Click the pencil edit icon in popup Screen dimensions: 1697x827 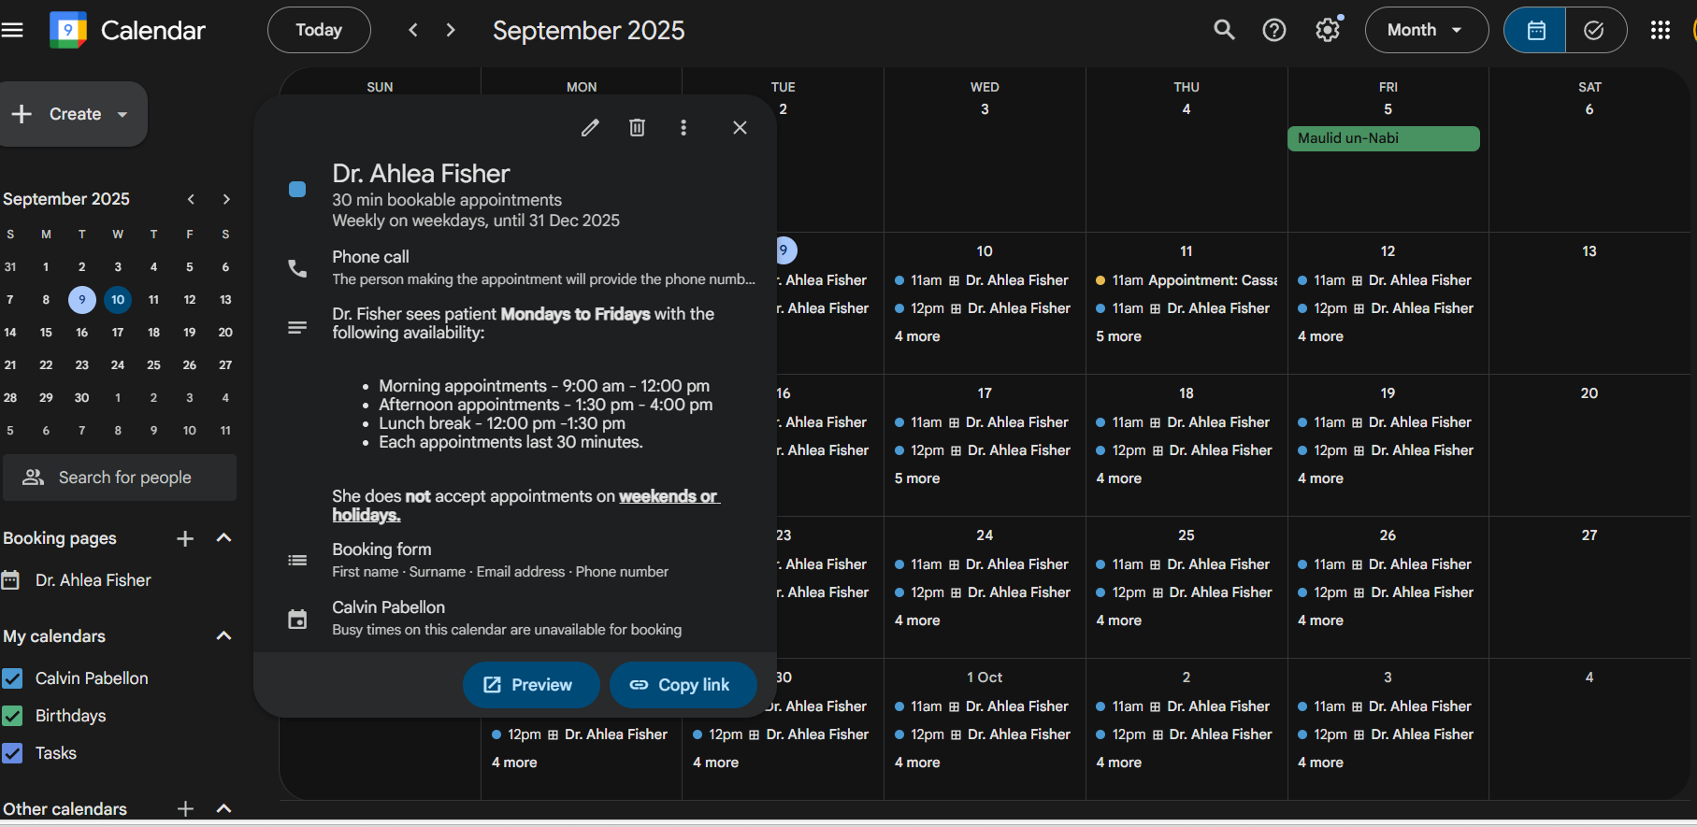coord(590,128)
